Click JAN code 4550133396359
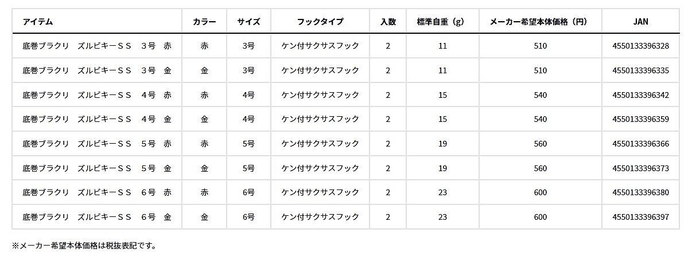 (640, 120)
